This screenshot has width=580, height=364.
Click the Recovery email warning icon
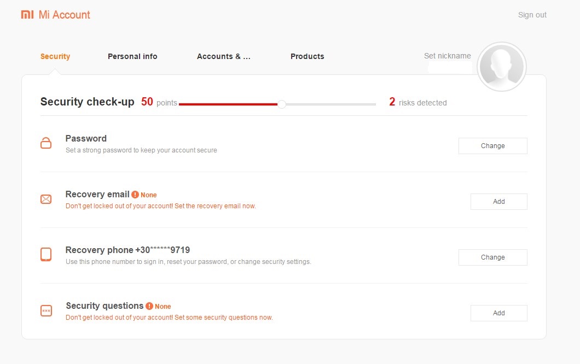(x=135, y=195)
